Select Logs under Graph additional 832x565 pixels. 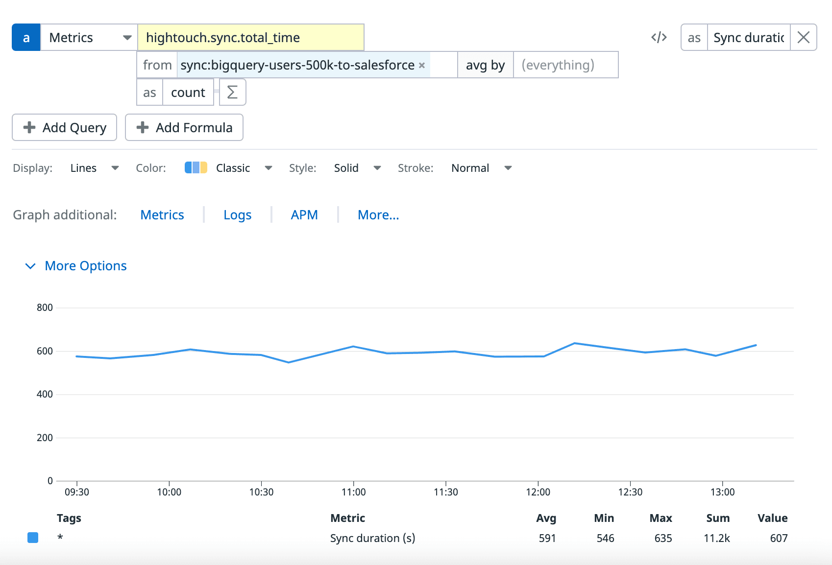[237, 215]
